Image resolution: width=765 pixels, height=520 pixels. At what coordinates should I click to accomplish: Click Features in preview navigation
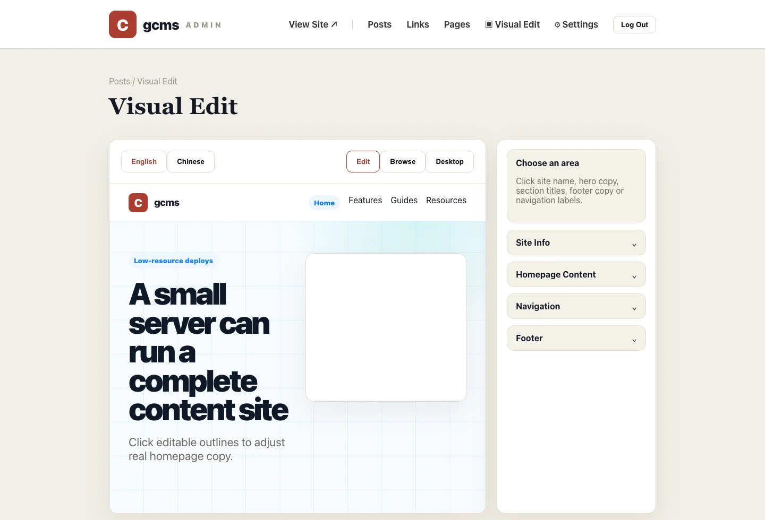365,200
